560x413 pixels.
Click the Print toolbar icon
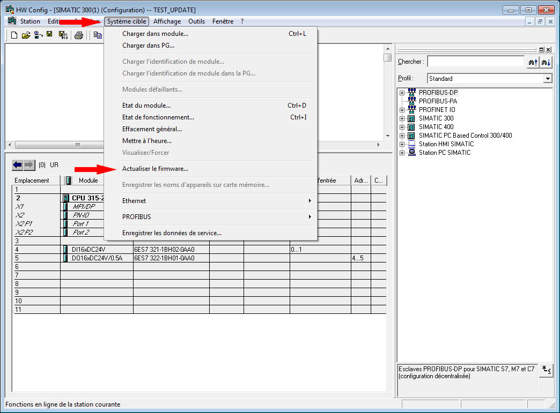click(79, 35)
